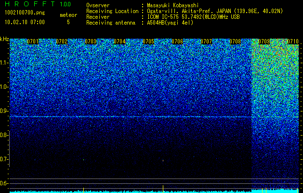
Task: Click the 0709 time marker
Action: (x=264, y=41)
